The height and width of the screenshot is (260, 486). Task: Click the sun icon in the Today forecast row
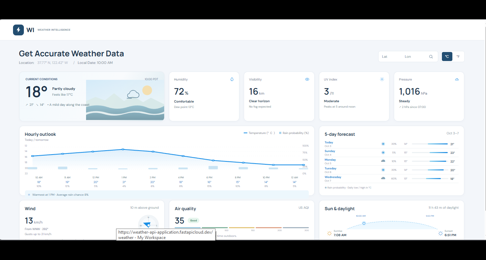(383, 144)
